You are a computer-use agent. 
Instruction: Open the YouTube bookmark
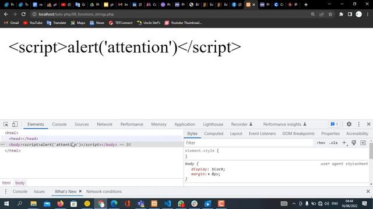[x=33, y=23]
